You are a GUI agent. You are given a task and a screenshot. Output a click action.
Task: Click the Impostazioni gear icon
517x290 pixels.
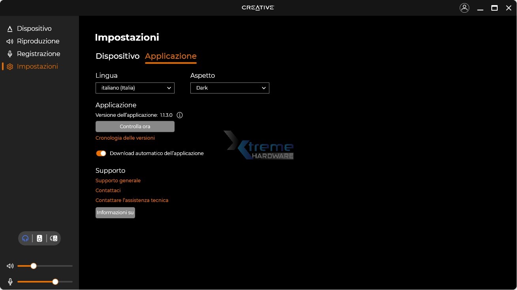coord(9,66)
